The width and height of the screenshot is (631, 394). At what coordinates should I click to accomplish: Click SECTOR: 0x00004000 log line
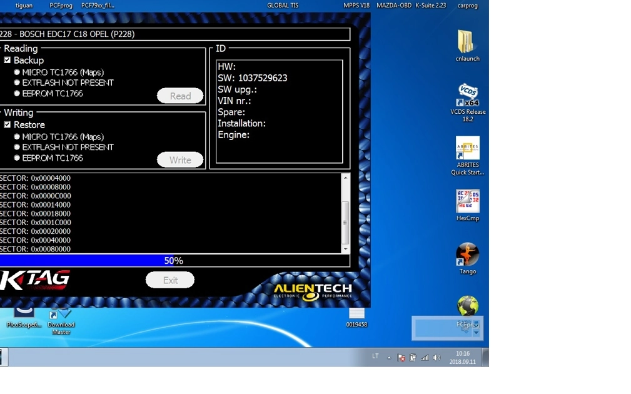pos(35,178)
